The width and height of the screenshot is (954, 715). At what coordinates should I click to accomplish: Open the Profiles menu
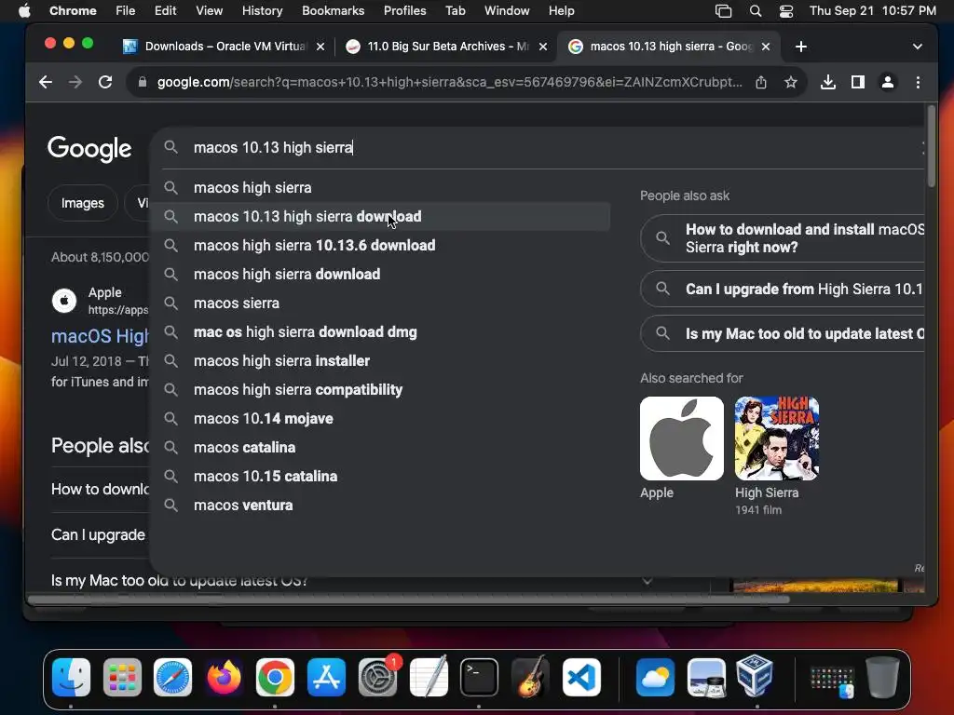click(x=404, y=11)
